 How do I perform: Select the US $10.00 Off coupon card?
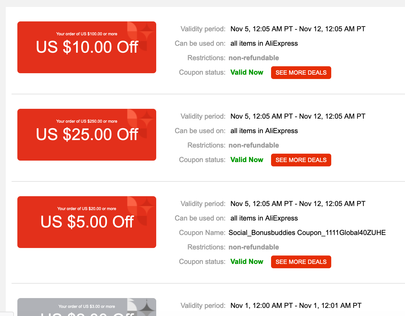(87, 47)
